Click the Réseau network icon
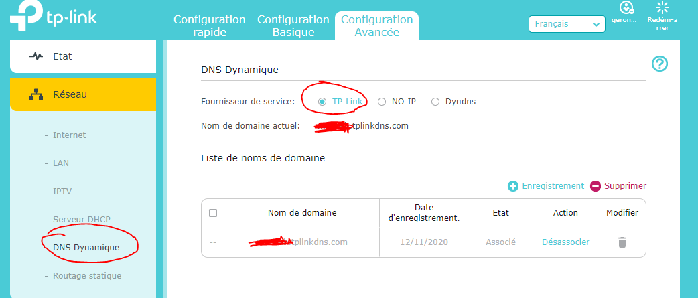The width and height of the screenshot is (698, 298). (x=36, y=94)
